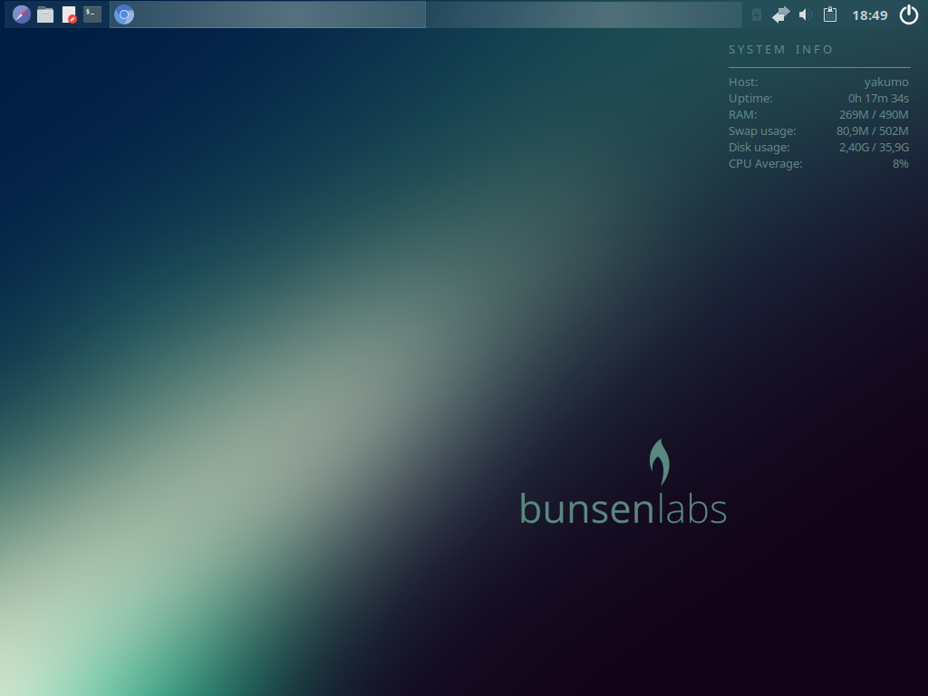The width and height of the screenshot is (928, 696).
Task: Click the disk usage value "2,40G / 35,9G"
Action: tap(874, 148)
